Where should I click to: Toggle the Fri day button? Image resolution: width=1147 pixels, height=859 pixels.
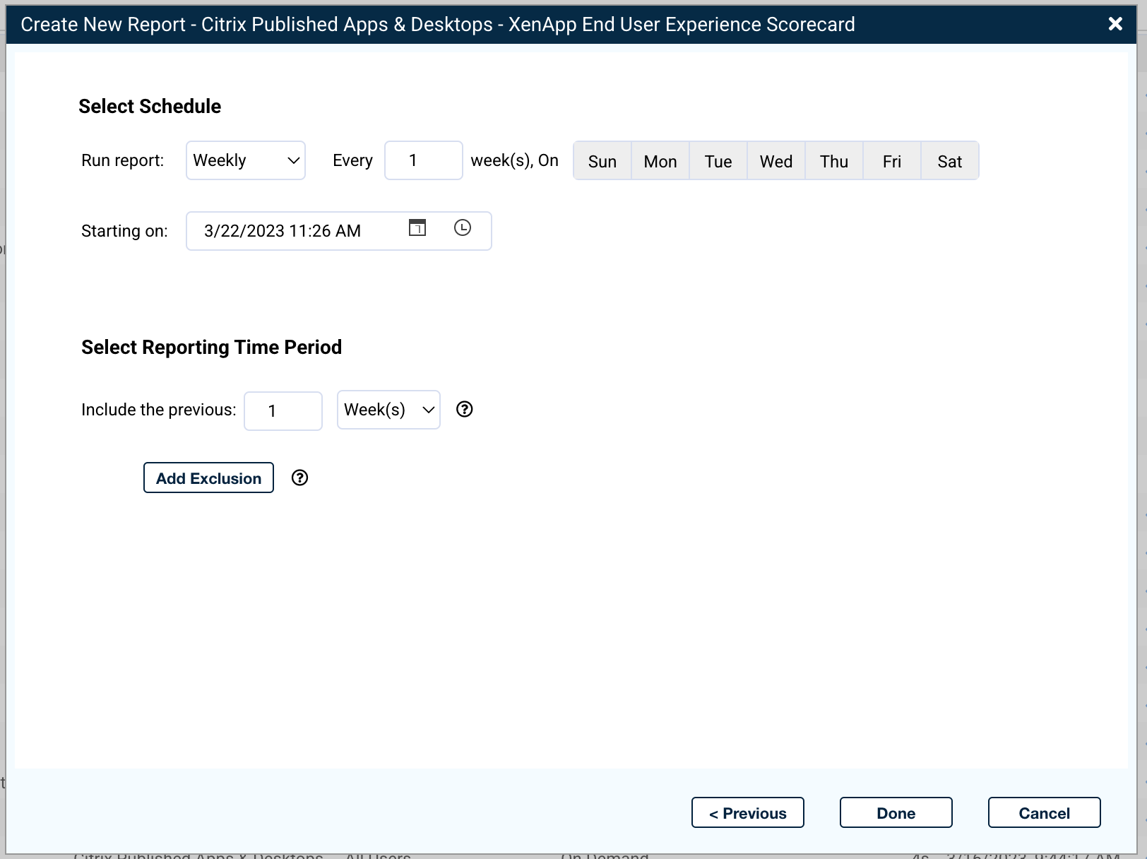pos(892,161)
